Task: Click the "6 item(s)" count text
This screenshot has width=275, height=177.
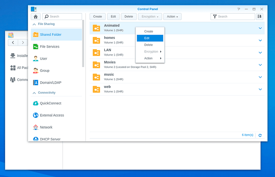Action: click(x=247, y=135)
